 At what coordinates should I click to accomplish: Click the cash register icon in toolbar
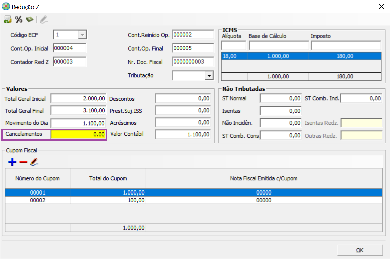tap(8, 19)
